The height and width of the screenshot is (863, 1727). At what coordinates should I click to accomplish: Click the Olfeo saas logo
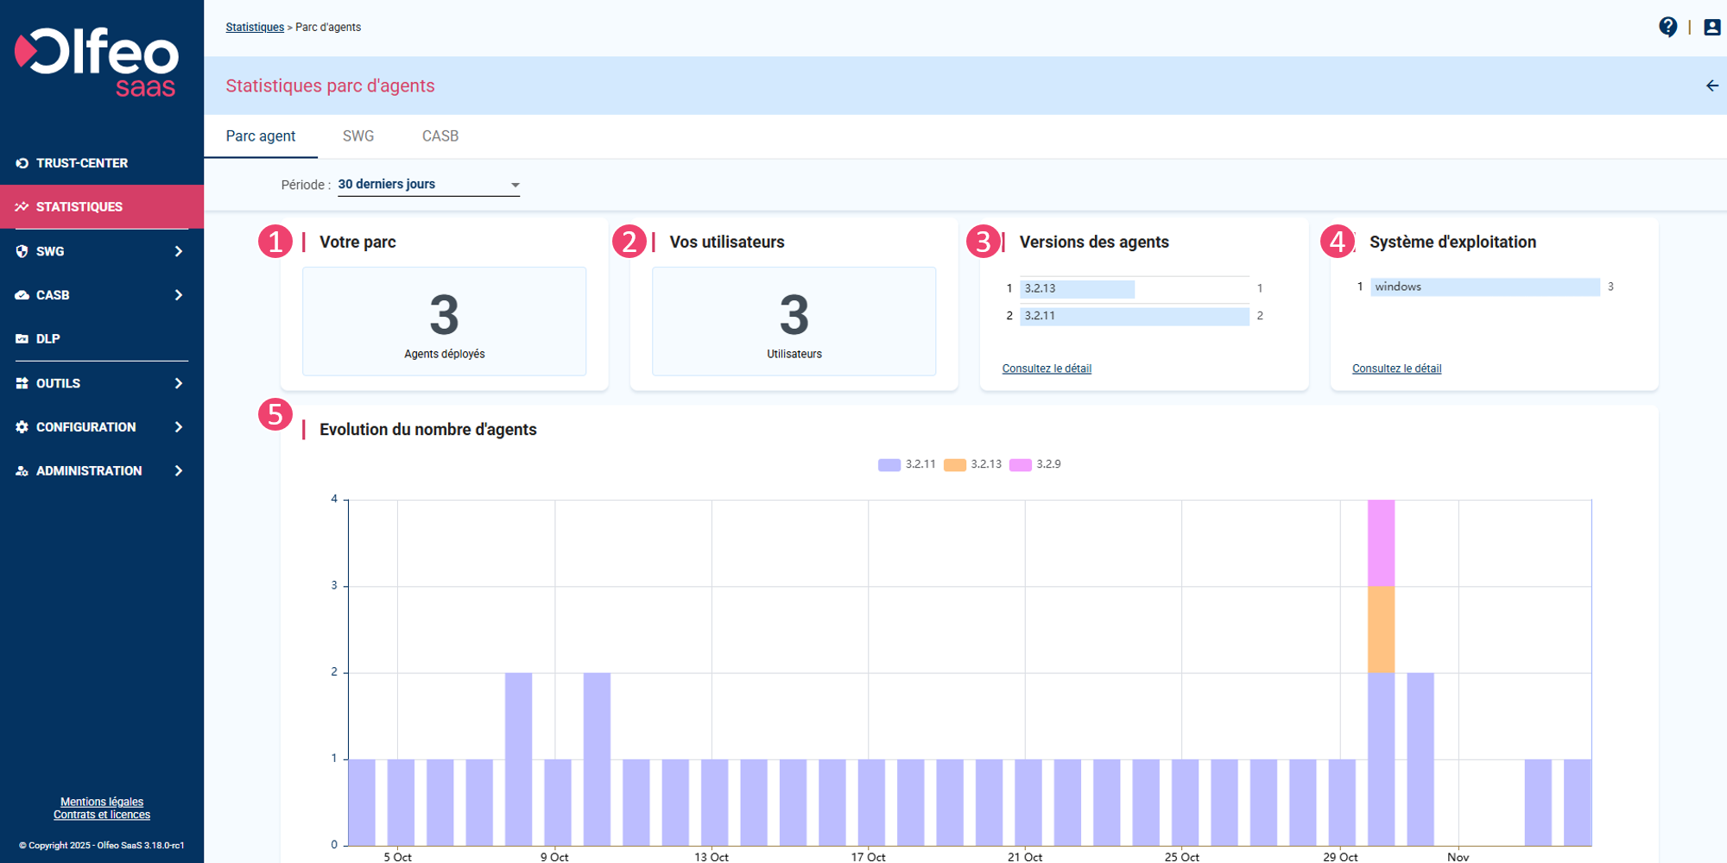point(97,62)
